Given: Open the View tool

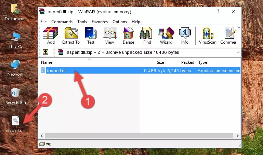Looking at the screenshot, I should [110, 35].
